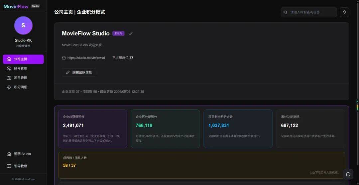Open 账号管理 in the sidebar
Screen dimensions: 359x185
coord(23,69)
